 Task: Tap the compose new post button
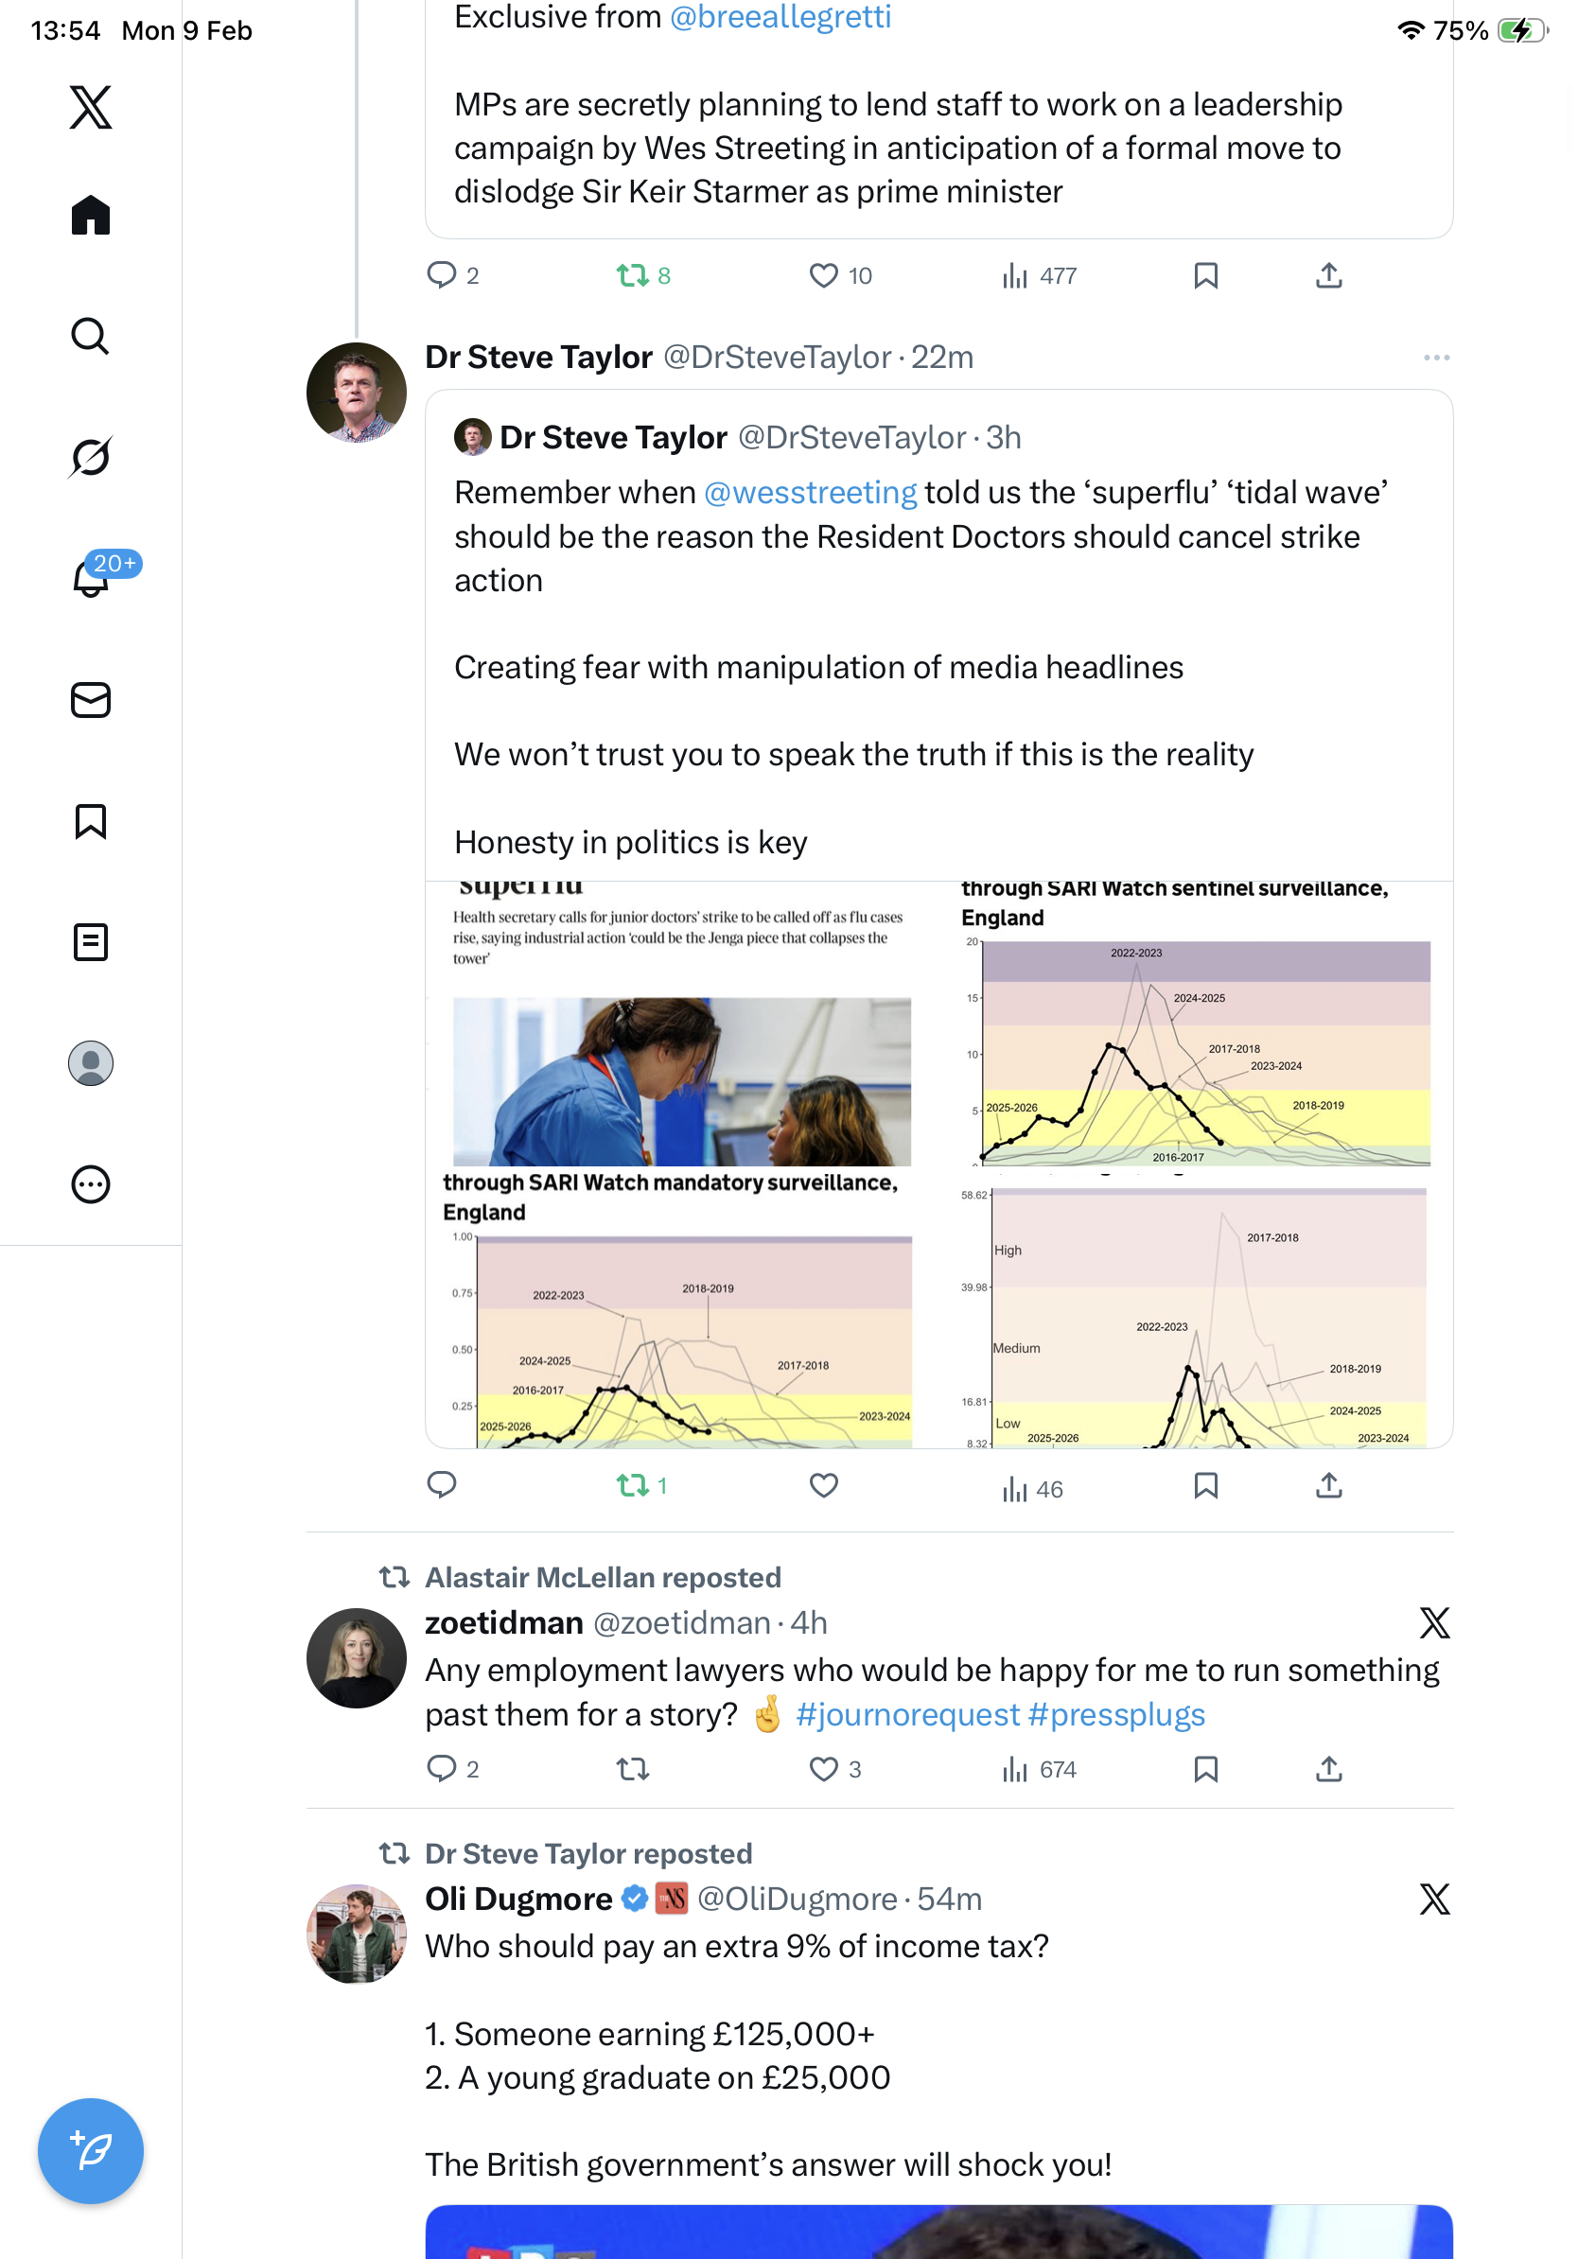(x=91, y=2150)
